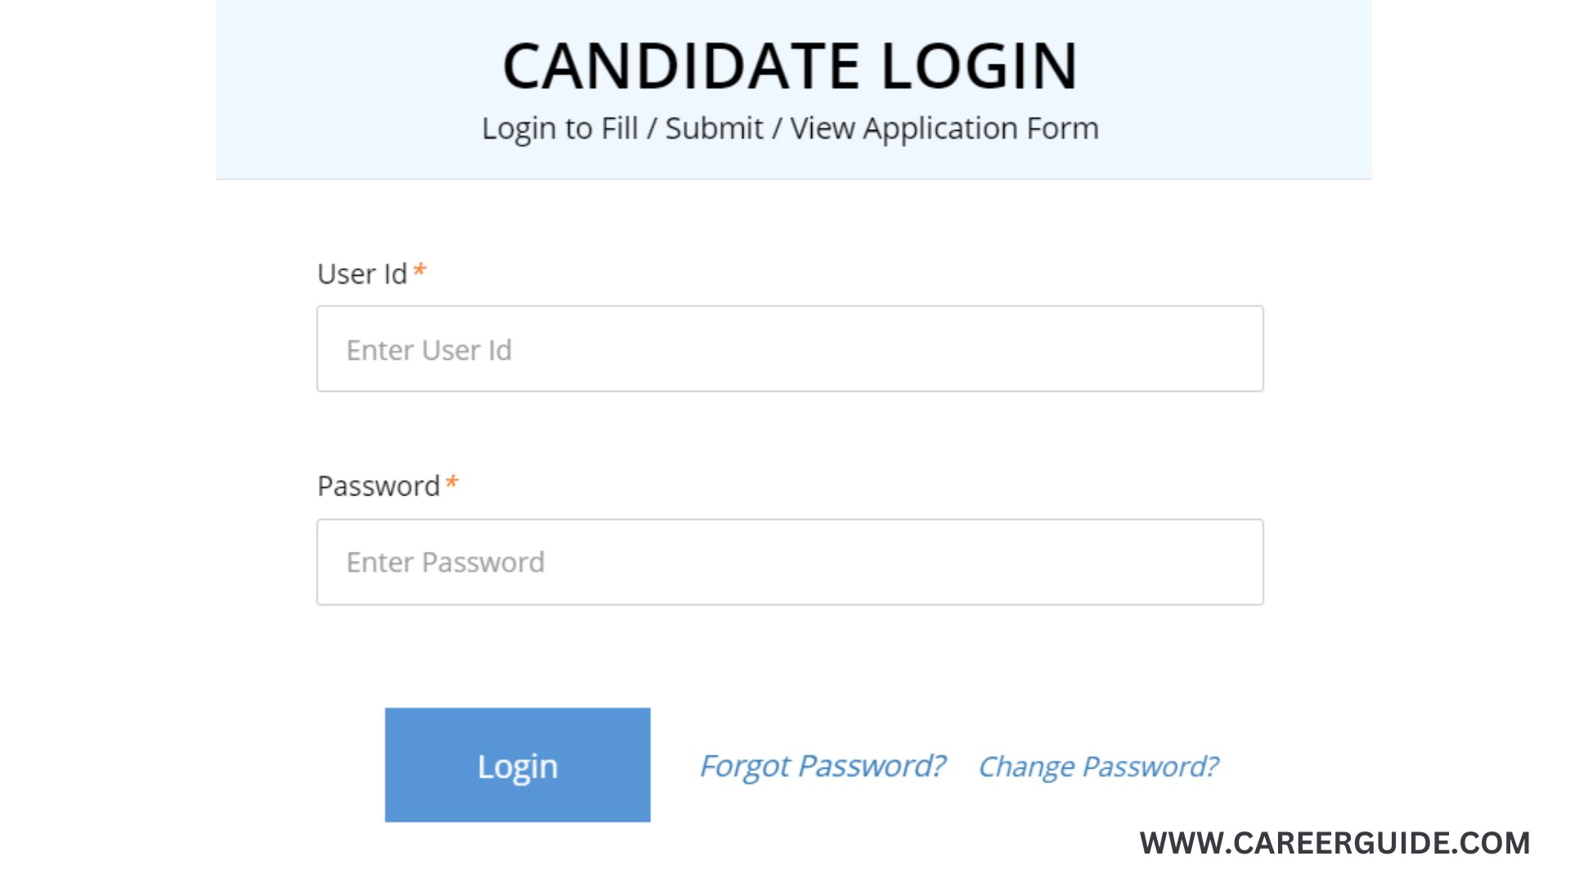
Task: Follow the Change Password? link
Action: pyautogui.click(x=1097, y=767)
